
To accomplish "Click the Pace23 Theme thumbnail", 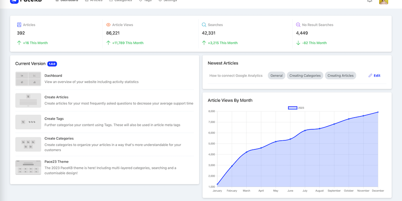I will (28, 168).
